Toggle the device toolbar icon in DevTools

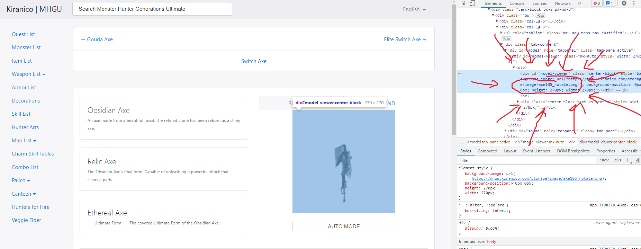click(472, 3)
